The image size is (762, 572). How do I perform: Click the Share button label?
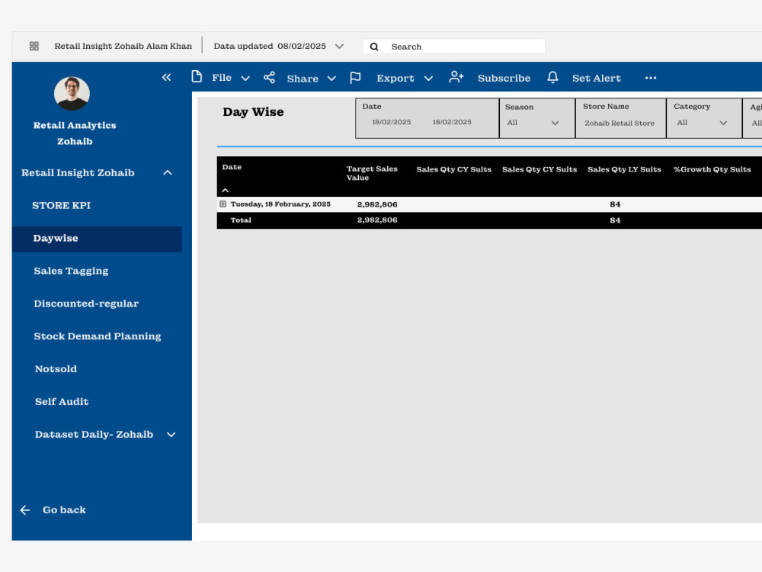[303, 79]
